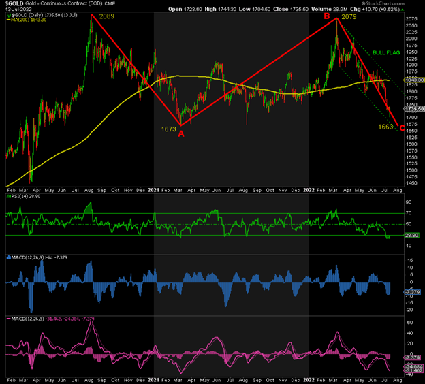Select the red 'A' wave marker
The image size is (425, 384).
coord(181,133)
